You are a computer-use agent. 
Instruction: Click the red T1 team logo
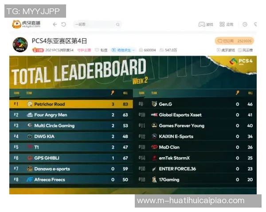tap(30, 147)
